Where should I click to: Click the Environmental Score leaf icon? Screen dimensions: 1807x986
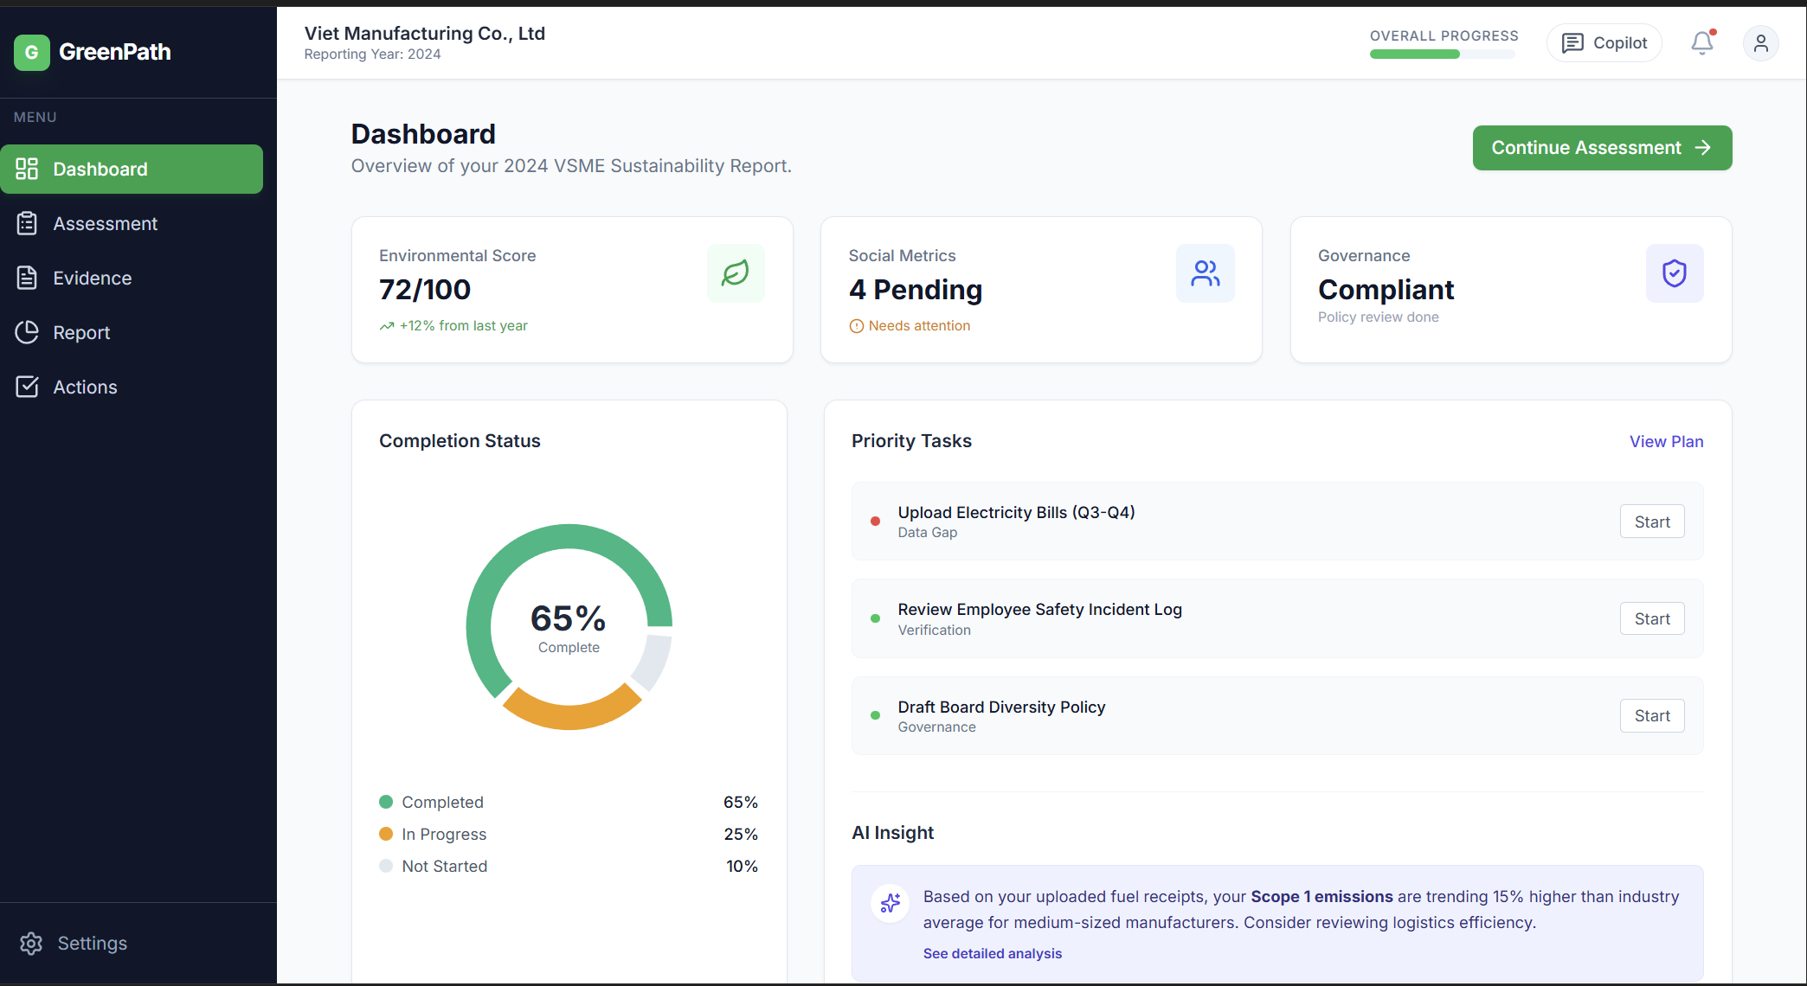click(x=736, y=273)
